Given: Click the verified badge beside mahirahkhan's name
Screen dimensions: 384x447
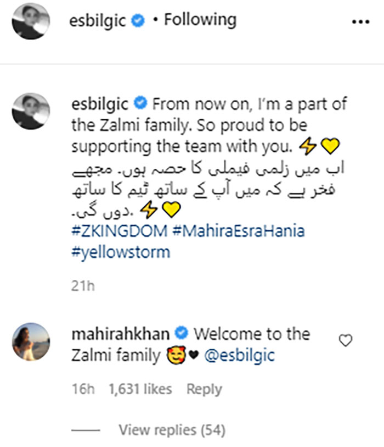Looking at the screenshot, I should (183, 334).
